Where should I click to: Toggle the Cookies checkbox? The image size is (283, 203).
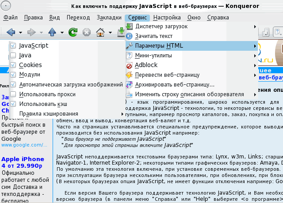click(13, 65)
